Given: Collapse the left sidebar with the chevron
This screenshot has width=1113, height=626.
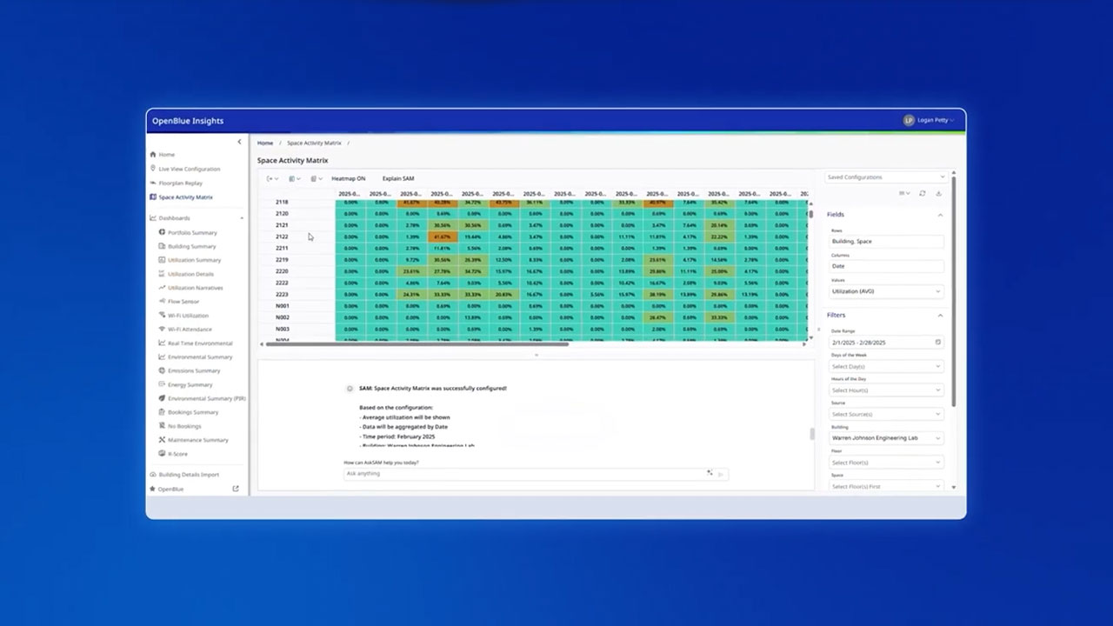Looking at the screenshot, I should [x=239, y=142].
